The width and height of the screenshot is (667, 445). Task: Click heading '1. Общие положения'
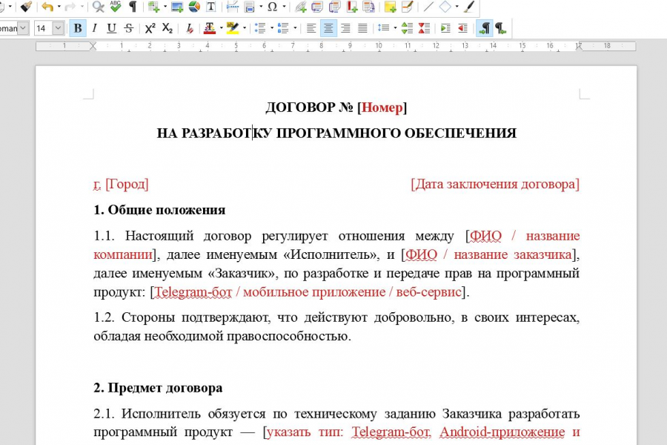click(159, 210)
